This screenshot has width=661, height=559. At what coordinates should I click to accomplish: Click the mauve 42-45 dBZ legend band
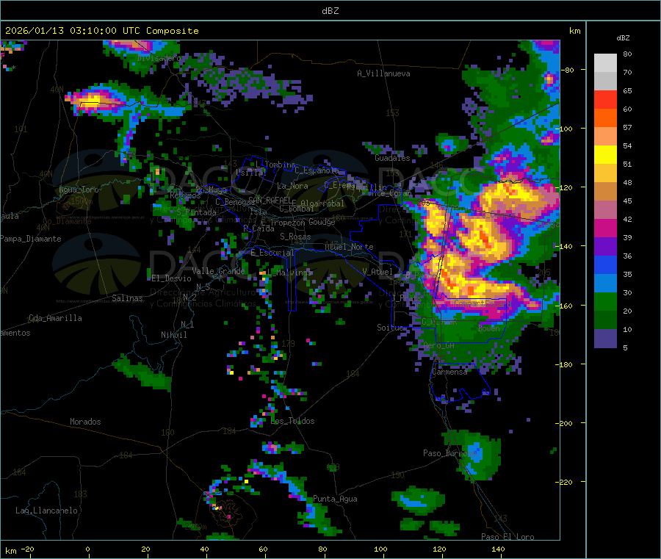point(605,210)
